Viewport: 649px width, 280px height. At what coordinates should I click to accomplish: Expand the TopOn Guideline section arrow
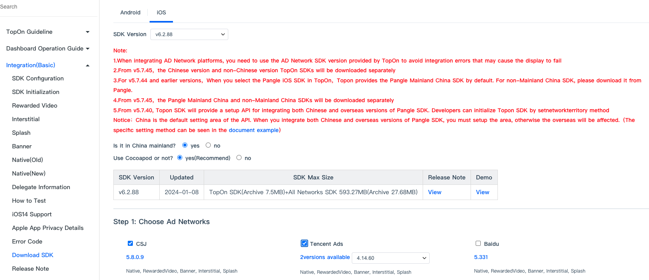(x=88, y=32)
